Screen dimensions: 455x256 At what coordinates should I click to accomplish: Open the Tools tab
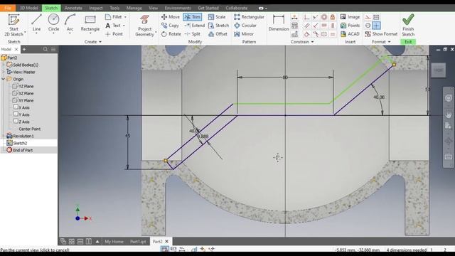114,8
